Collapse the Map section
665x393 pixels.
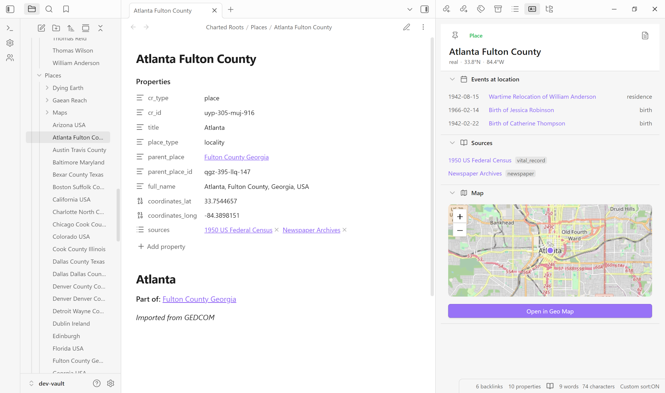point(452,193)
